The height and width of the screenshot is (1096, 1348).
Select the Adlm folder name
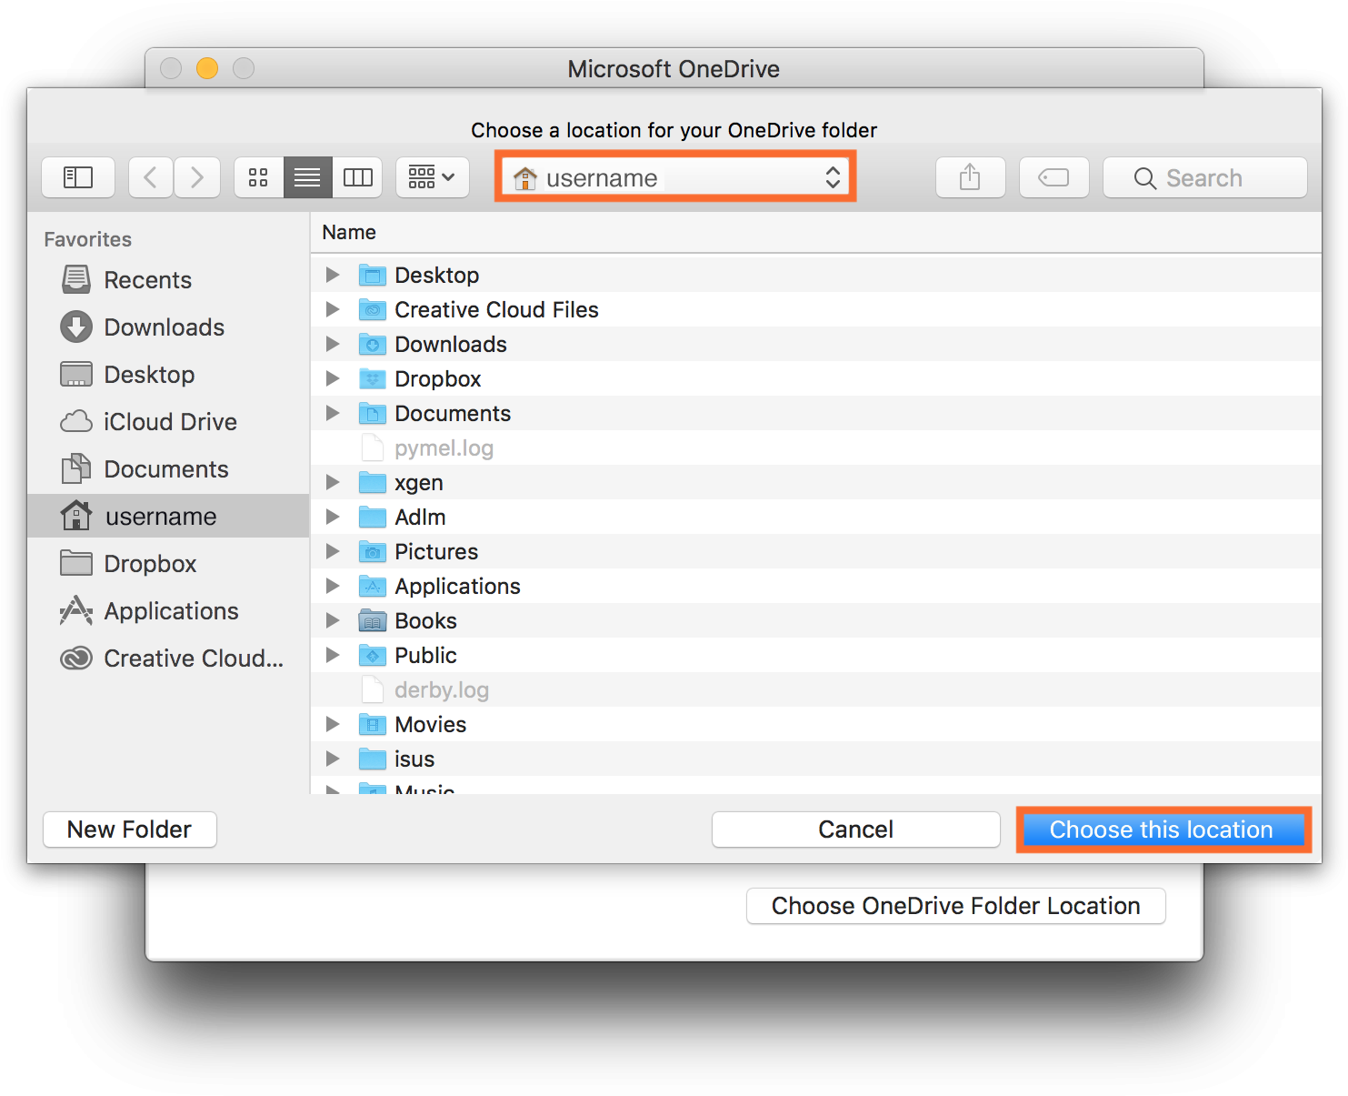pyautogui.click(x=420, y=517)
